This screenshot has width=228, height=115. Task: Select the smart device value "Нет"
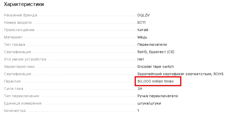[141, 59]
